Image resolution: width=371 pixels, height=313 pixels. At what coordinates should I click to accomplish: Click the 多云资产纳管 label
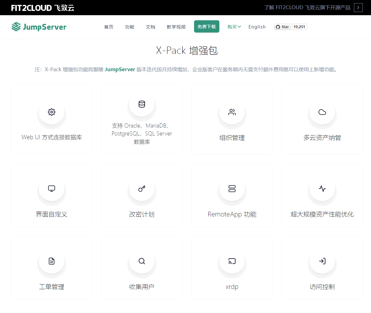[x=322, y=138]
